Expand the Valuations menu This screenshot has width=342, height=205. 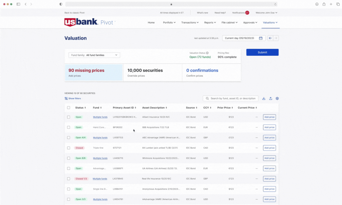pos(270,22)
